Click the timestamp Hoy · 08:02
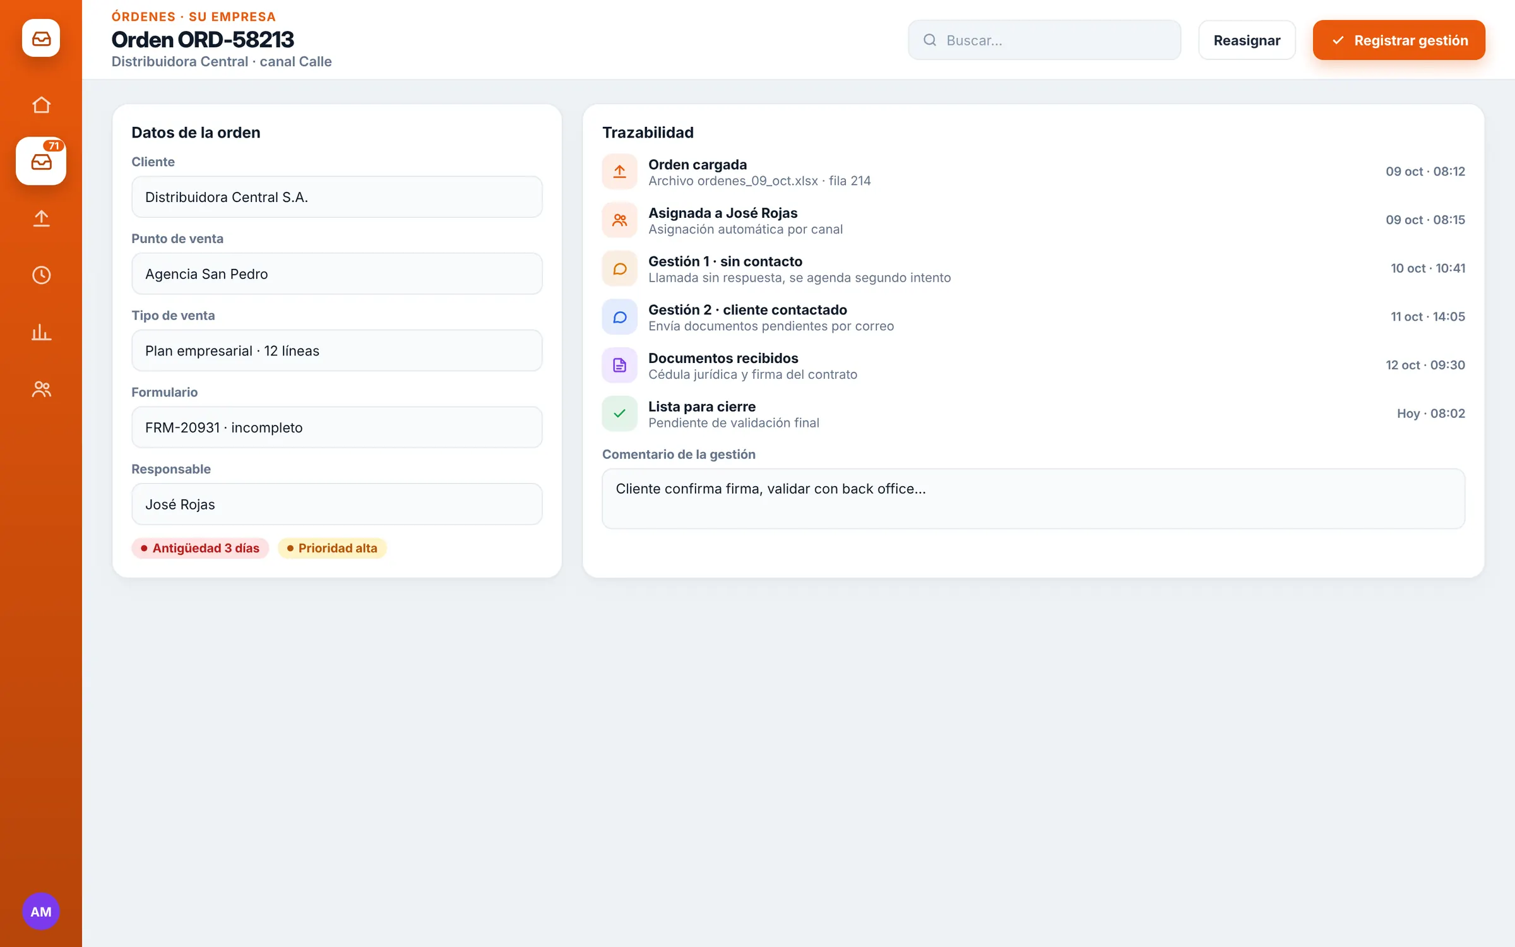Viewport: 1515px width, 947px height. click(x=1431, y=414)
